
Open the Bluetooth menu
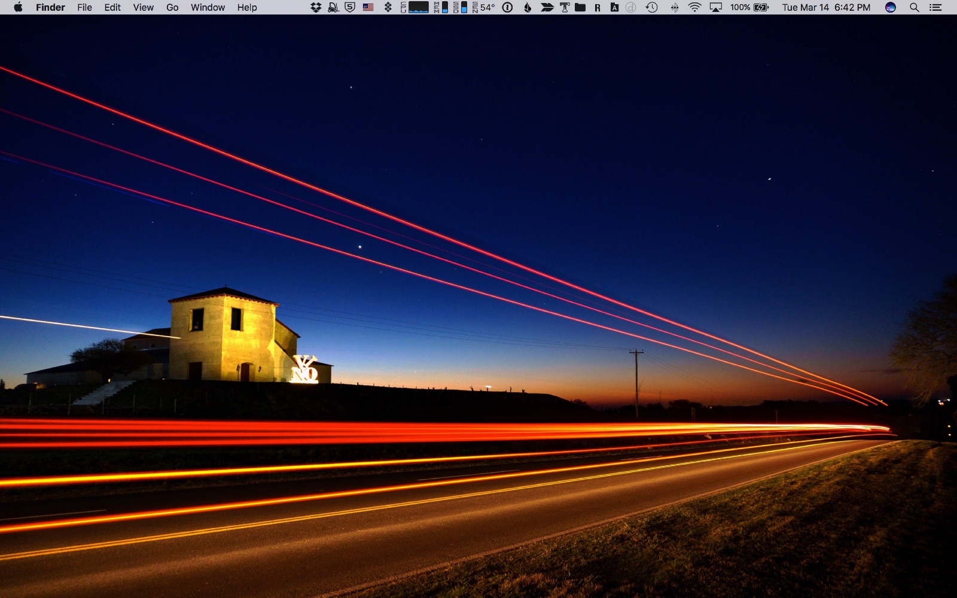pyautogui.click(x=675, y=8)
